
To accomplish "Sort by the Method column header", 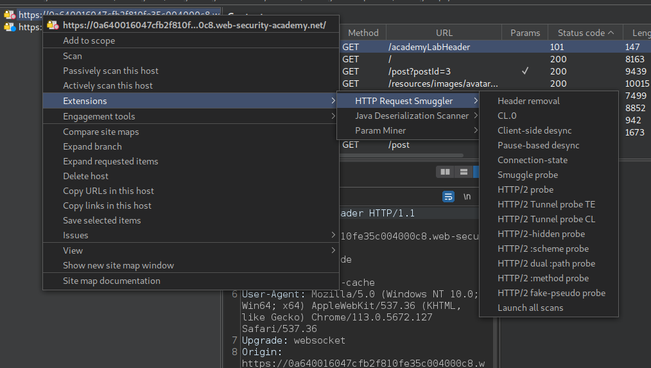I will 363,33.
